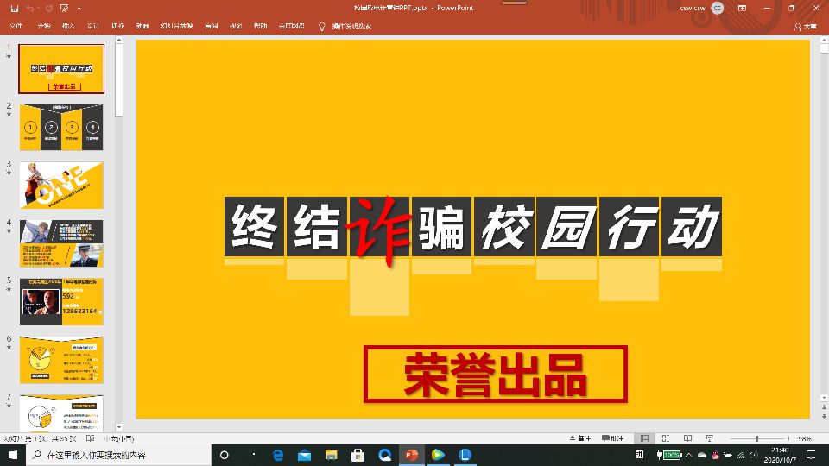Click the 荣誉出品 red text box
This screenshot has width=829, height=466.
[x=495, y=374]
